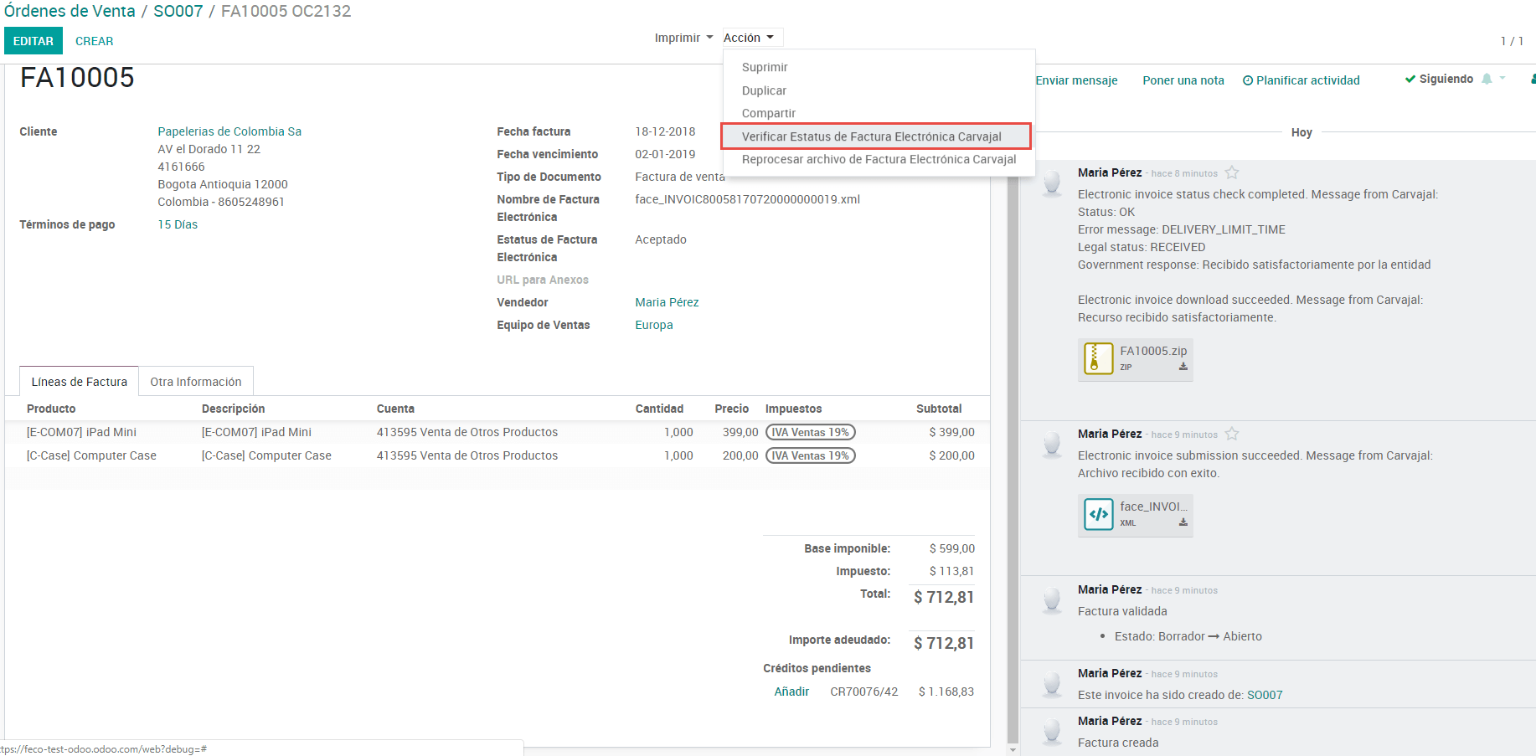Click the invoice form vertical scrollbar
The image size is (1536, 756).
(1013, 419)
